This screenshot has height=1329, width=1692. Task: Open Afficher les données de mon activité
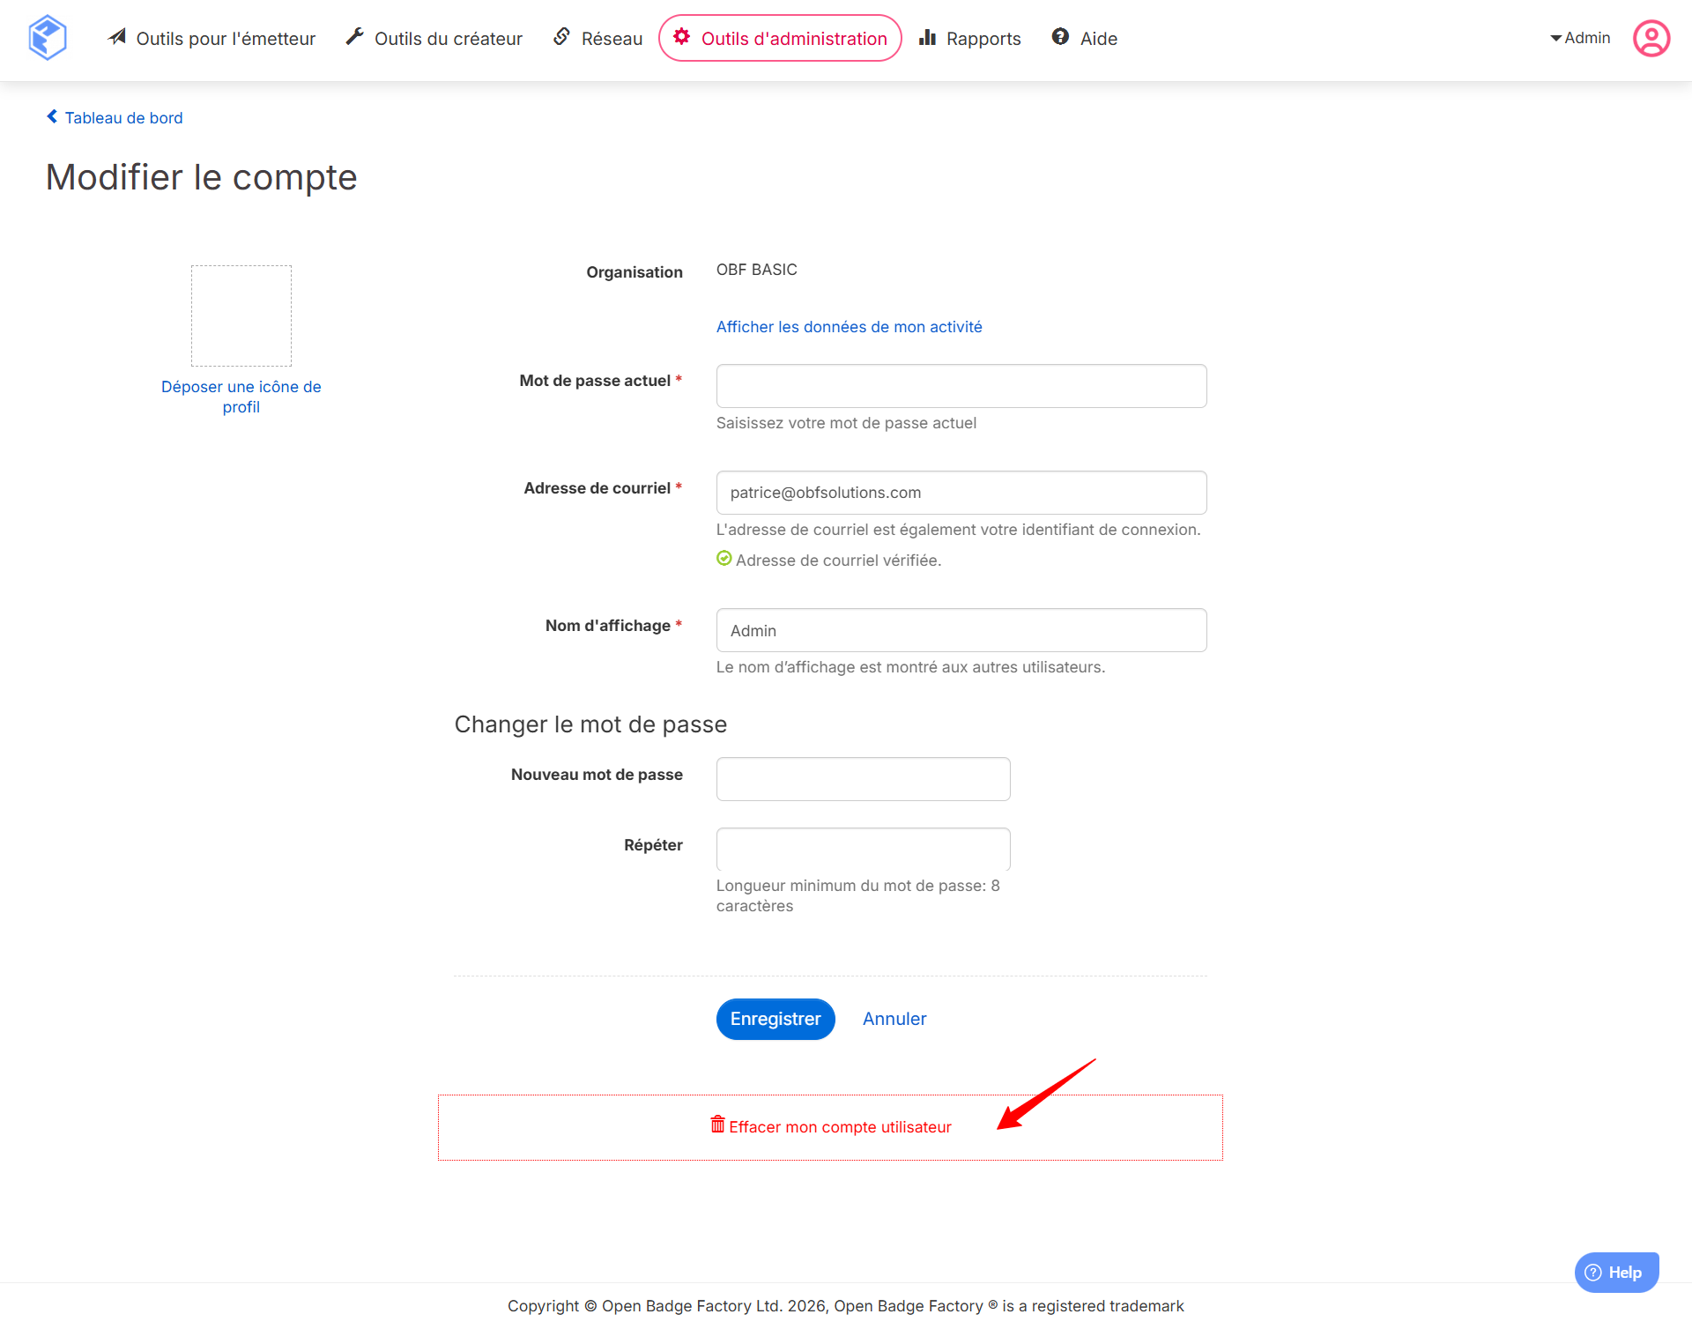(849, 327)
